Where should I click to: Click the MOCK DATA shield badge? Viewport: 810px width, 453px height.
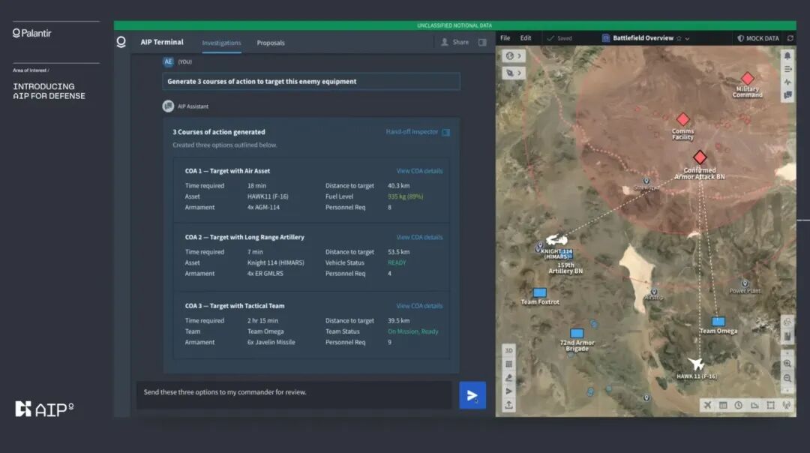pyautogui.click(x=757, y=38)
